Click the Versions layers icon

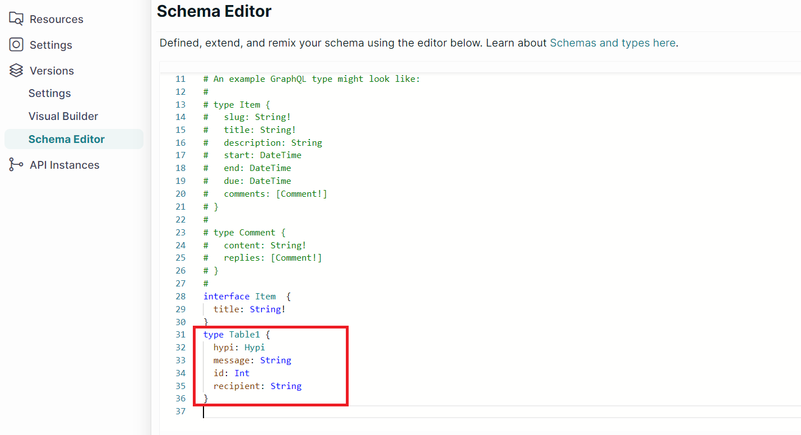[16, 70]
